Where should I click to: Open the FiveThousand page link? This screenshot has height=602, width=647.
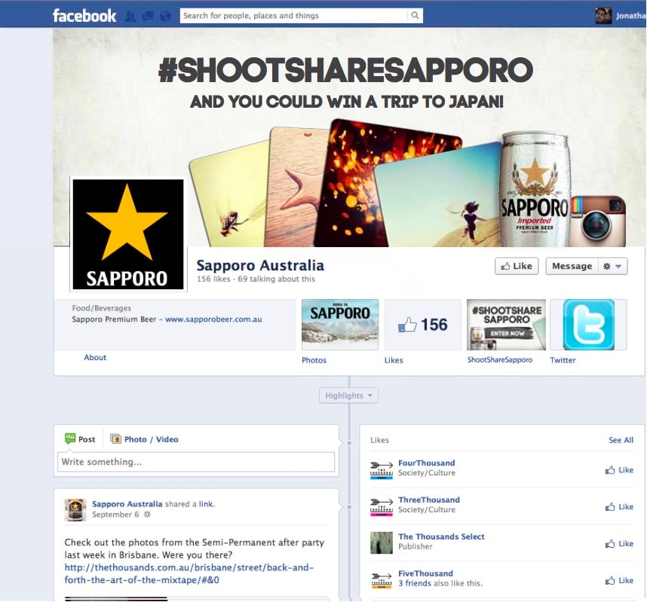click(425, 573)
